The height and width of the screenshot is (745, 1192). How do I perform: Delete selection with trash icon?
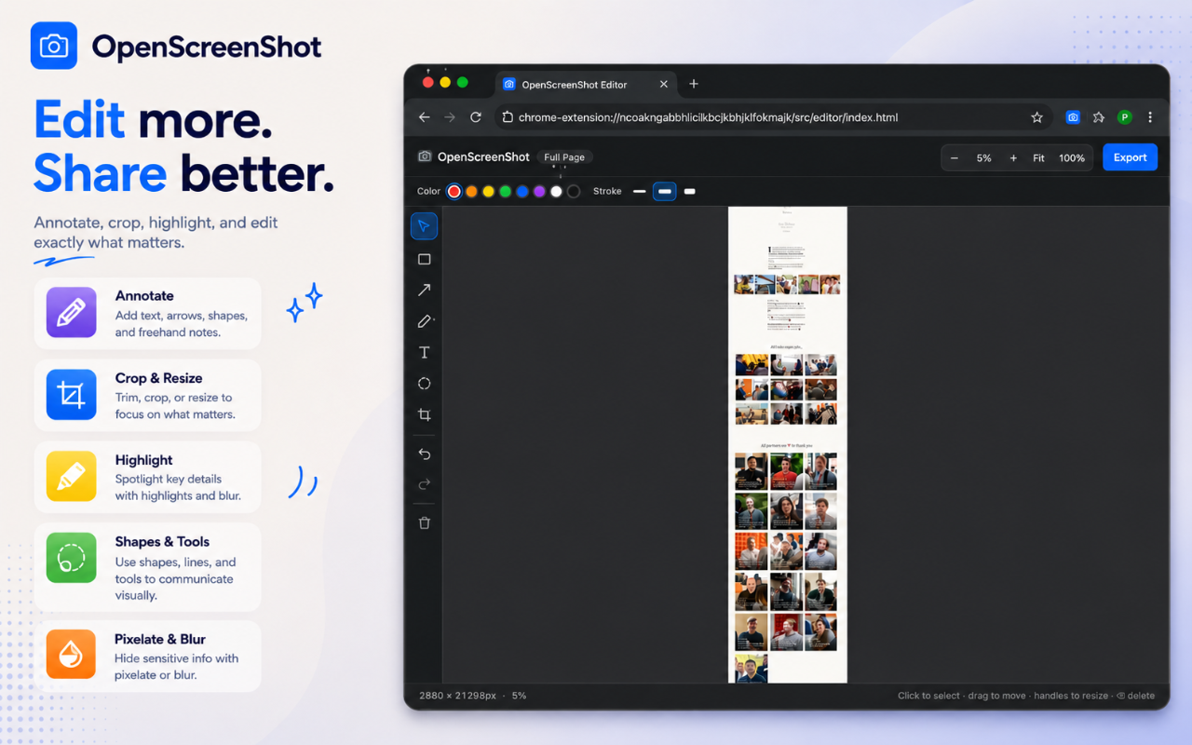(424, 523)
